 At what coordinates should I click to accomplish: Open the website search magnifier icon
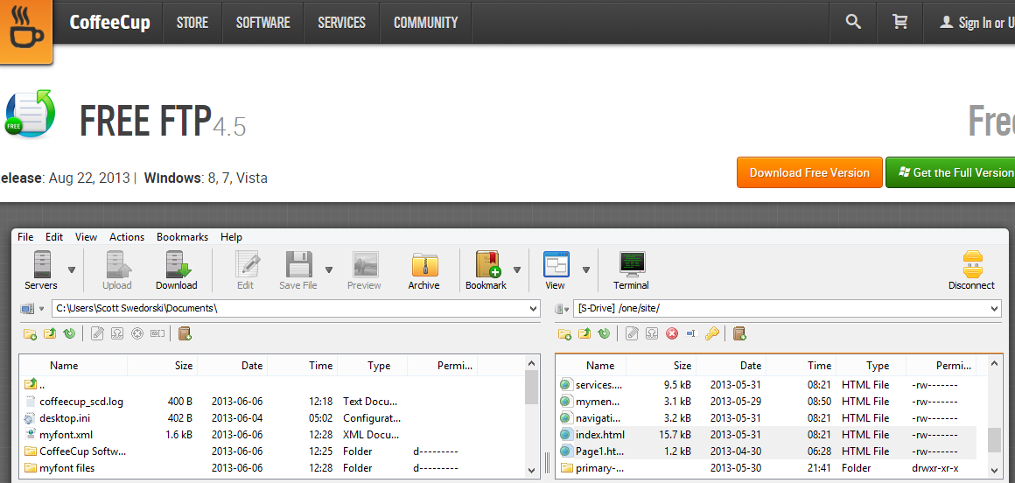click(853, 22)
